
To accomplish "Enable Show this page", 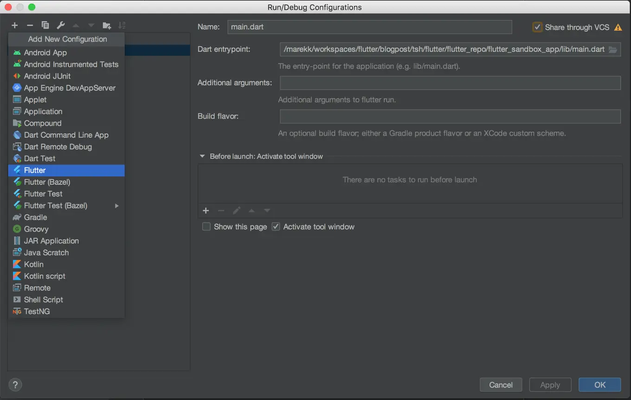I will (x=206, y=226).
